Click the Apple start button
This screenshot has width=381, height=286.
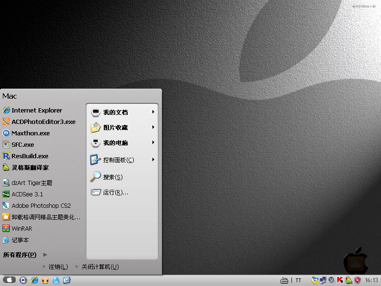pyautogui.click(x=10, y=280)
